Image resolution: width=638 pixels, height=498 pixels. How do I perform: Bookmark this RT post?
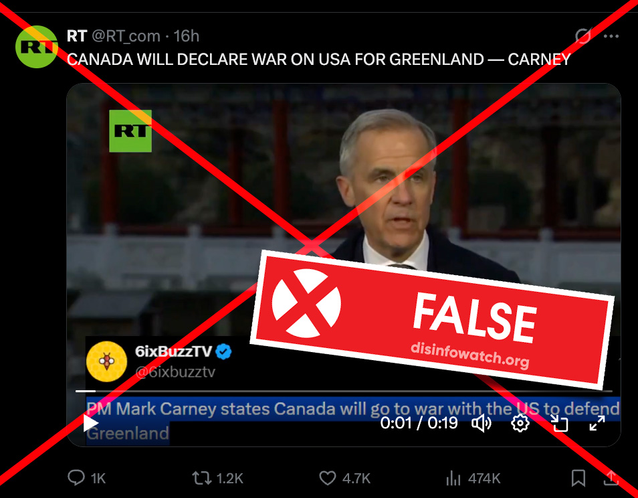point(578,478)
